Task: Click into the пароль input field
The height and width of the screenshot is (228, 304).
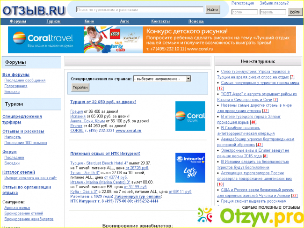Action: coord(272,12)
